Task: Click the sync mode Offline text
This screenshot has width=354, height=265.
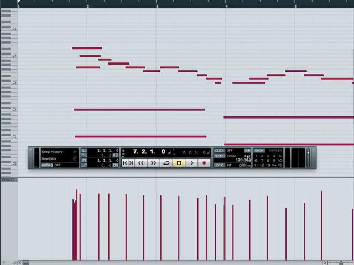Action: pyautogui.click(x=244, y=165)
